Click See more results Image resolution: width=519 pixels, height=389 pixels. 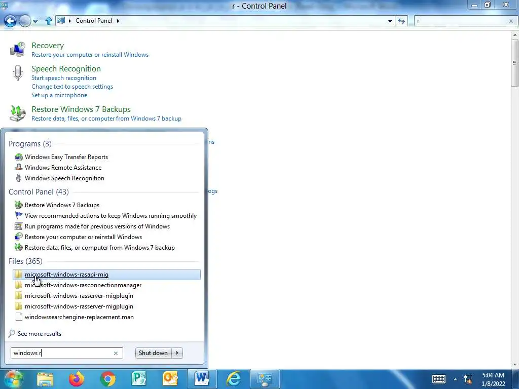click(40, 333)
